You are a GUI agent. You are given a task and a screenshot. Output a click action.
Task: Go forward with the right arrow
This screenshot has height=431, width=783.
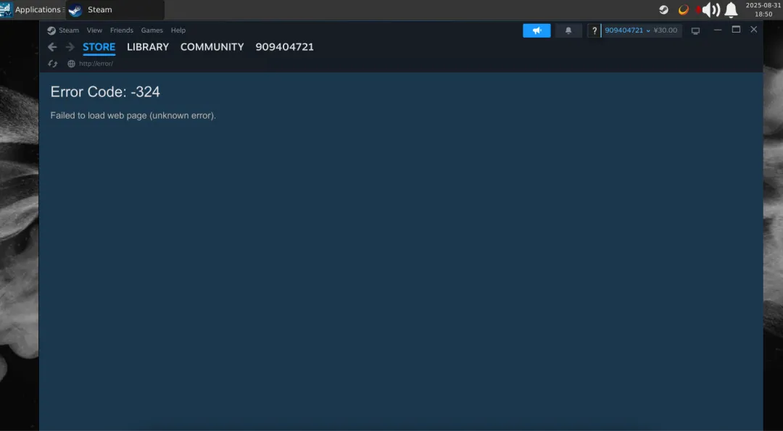coord(70,47)
